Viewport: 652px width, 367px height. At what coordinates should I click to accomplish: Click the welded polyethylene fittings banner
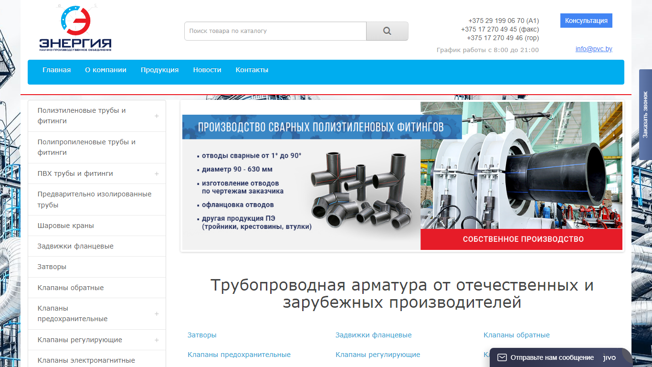402,176
